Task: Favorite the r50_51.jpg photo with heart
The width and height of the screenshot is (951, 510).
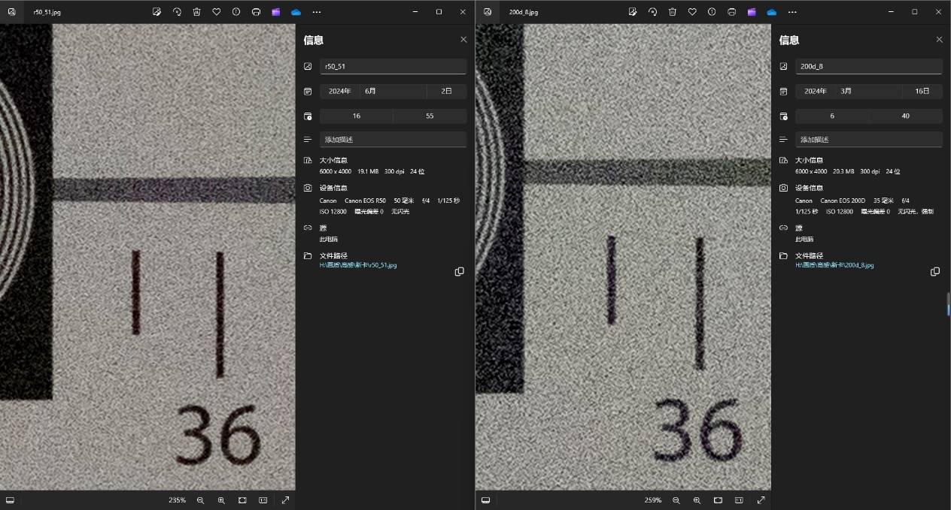Action: pos(216,12)
